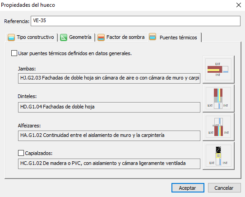The image size is (245, 197).
Task: Enable Usar puentes térmicos definidos en datos generales
Action: (x=14, y=53)
